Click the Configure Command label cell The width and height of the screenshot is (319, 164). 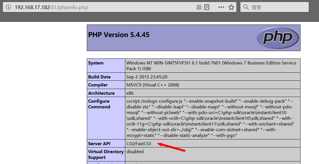pos(99,104)
